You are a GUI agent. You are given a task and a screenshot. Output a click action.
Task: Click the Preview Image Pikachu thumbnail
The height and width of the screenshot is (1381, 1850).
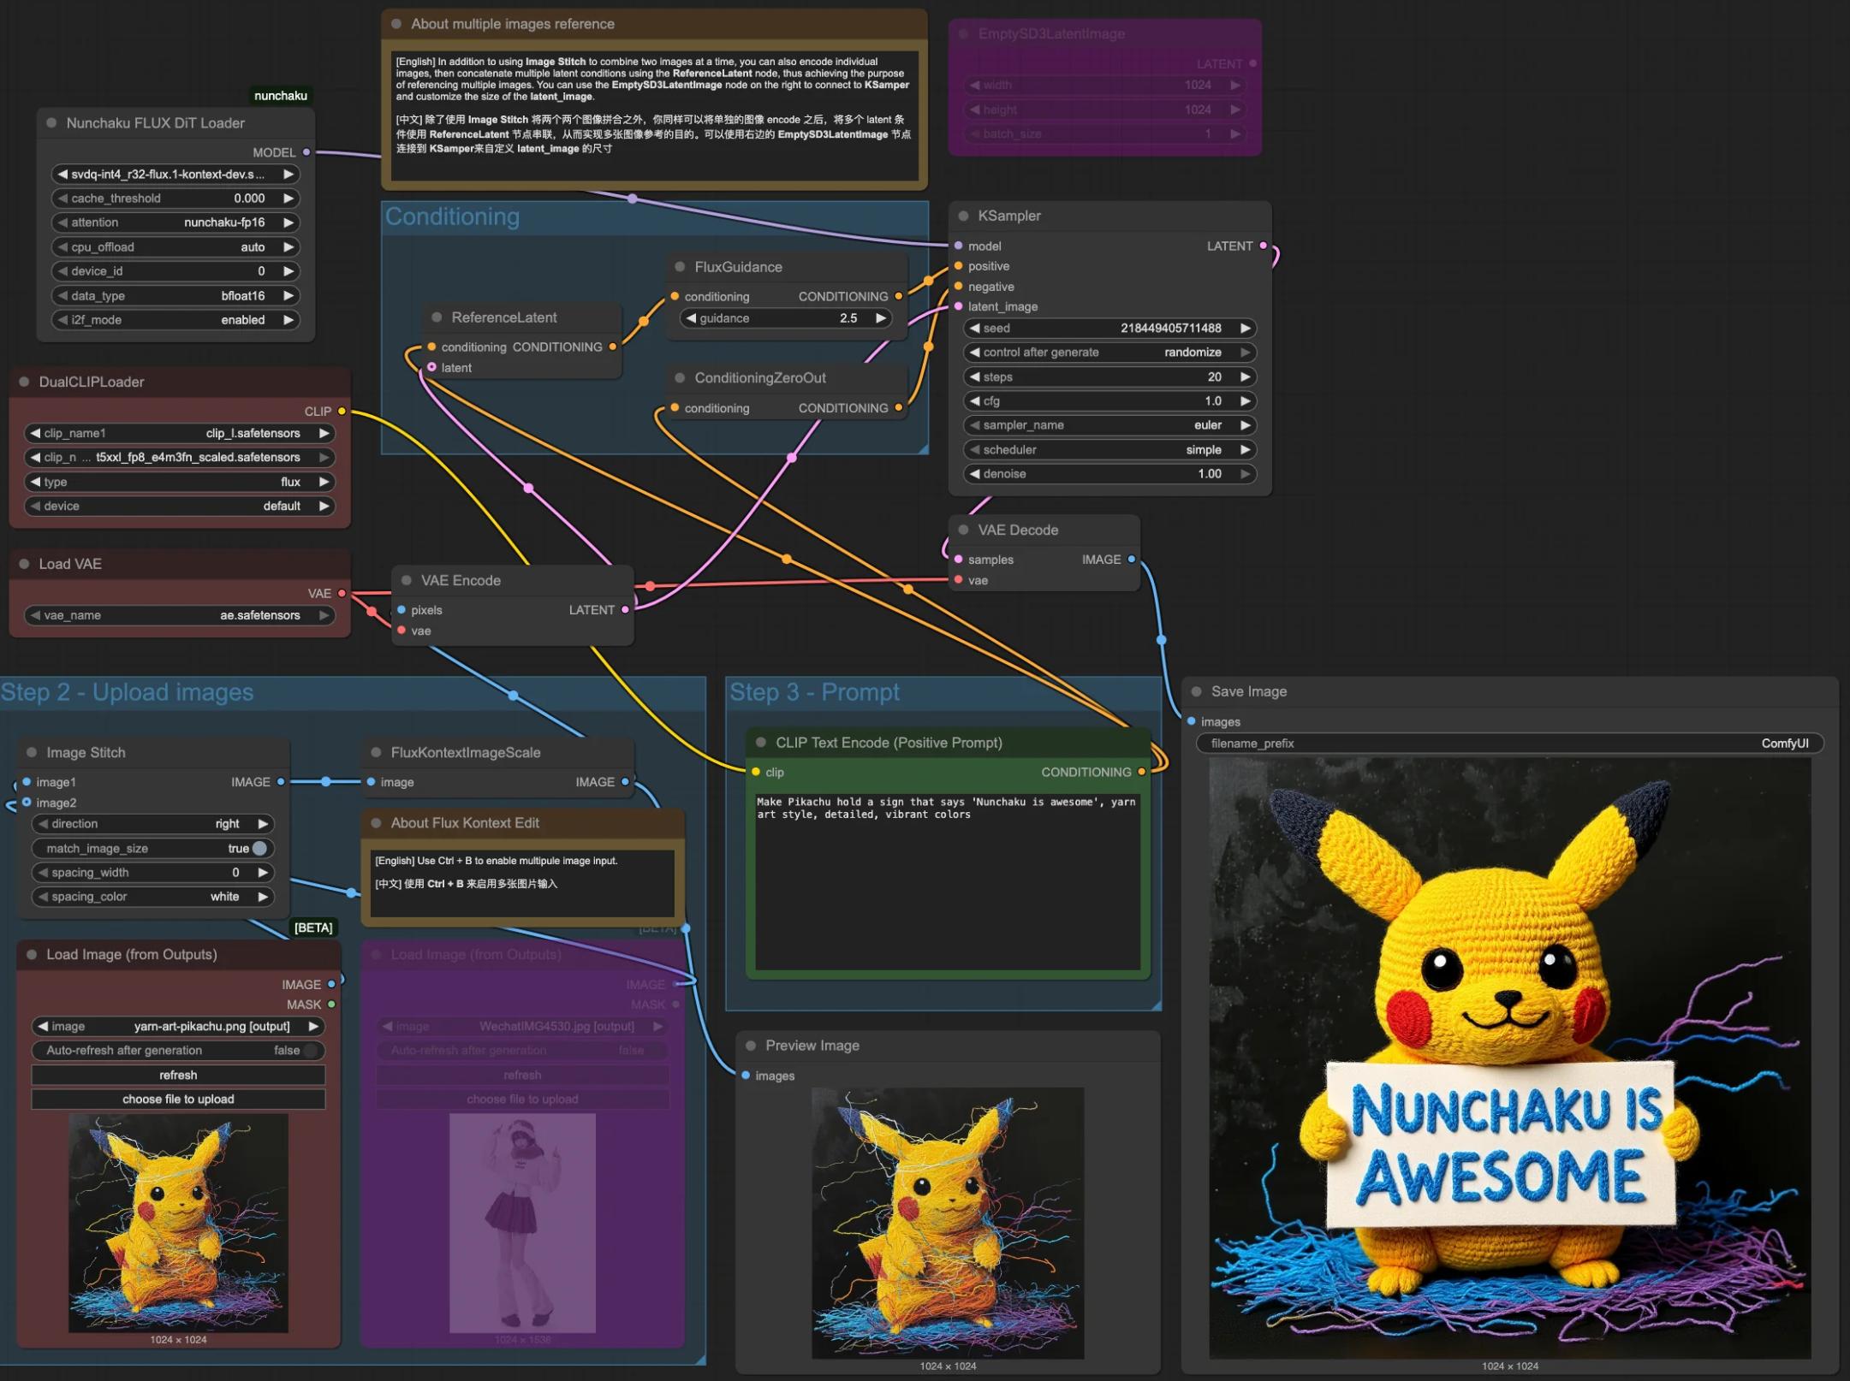coord(948,1223)
